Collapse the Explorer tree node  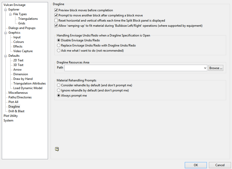pos(6,10)
